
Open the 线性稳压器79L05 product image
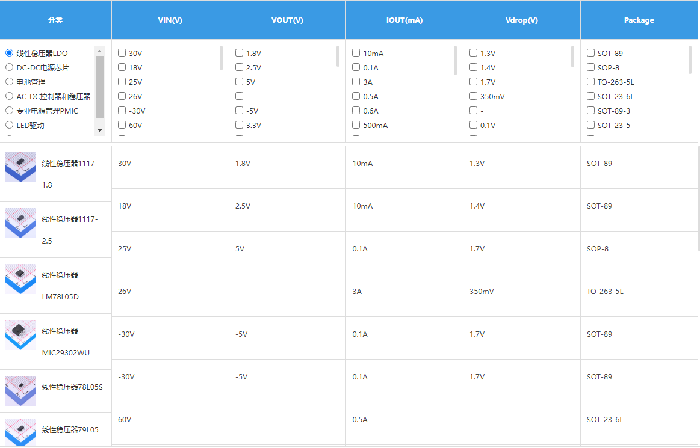tap(20, 432)
